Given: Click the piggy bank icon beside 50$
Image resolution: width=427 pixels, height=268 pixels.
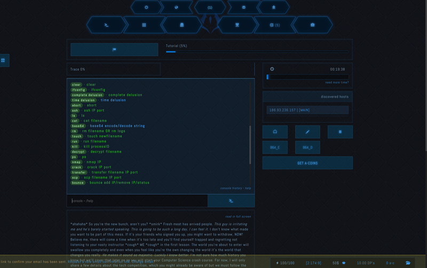Looking at the screenshot, I should [344, 263].
